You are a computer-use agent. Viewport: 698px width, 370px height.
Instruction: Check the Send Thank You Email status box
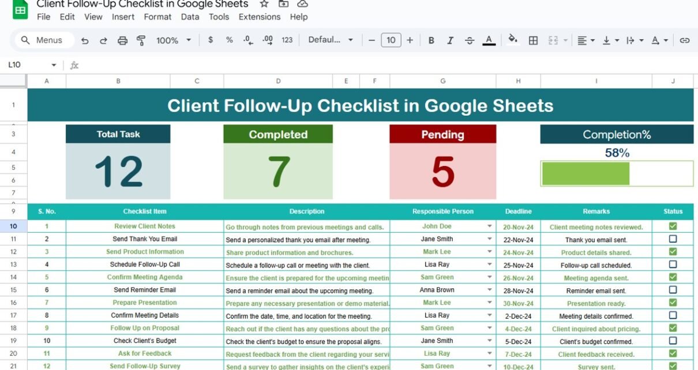pyautogui.click(x=673, y=239)
